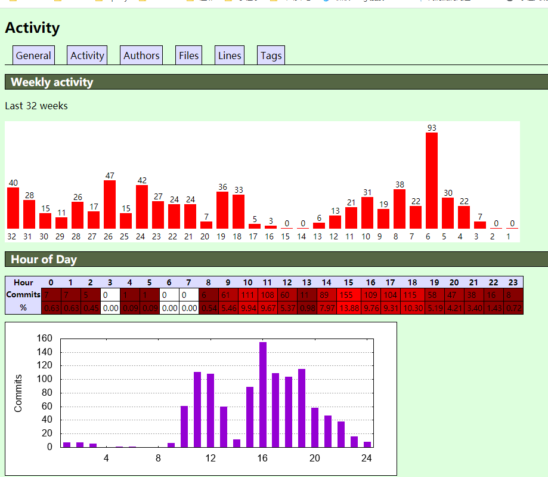
Task: Click the Hour row header cell
Action: (23, 282)
